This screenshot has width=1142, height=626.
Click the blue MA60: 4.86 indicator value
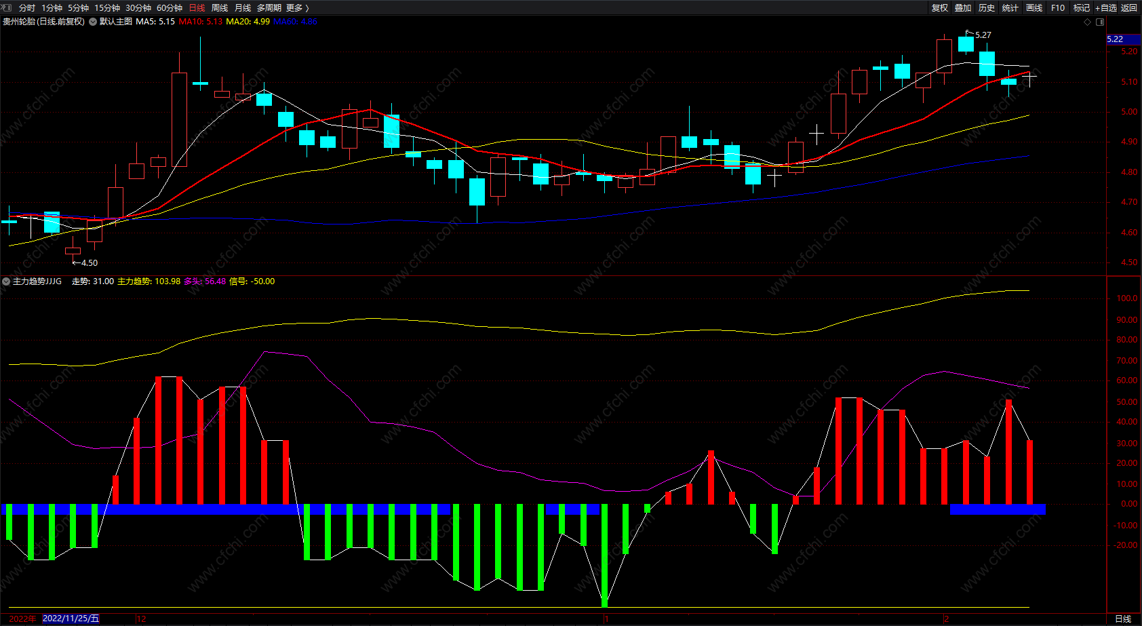(x=296, y=22)
